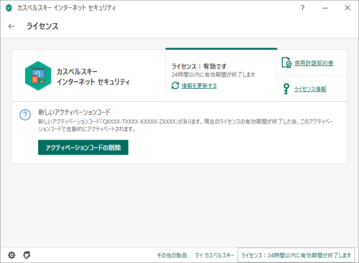Open settings with the gear icon
The width and height of the screenshot is (359, 263).
[x=12, y=255]
